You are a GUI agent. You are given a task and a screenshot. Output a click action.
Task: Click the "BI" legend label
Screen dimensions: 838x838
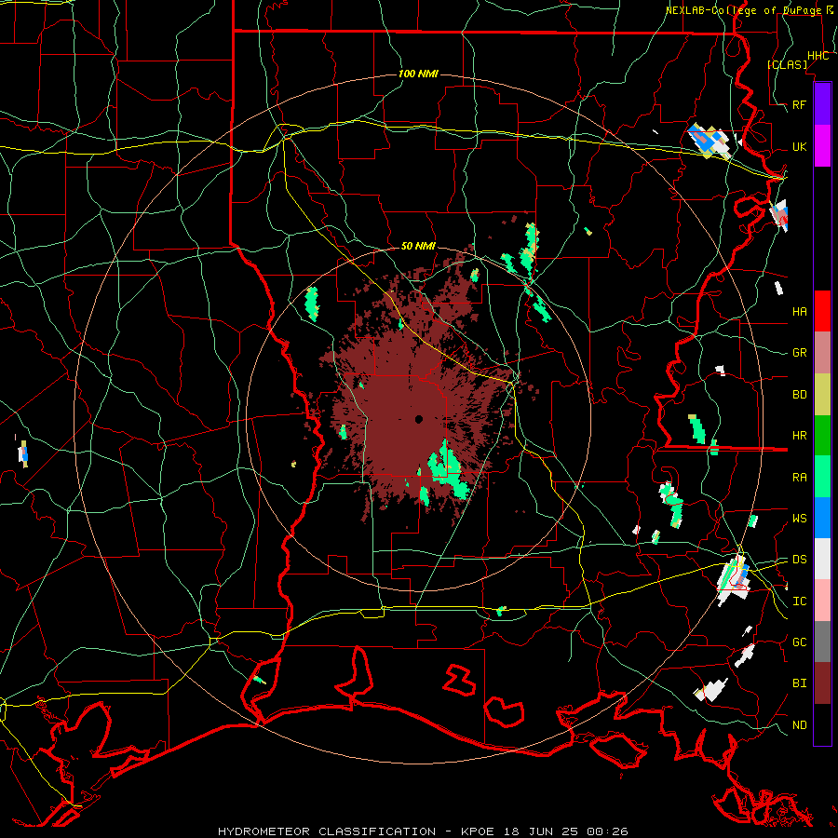click(799, 683)
